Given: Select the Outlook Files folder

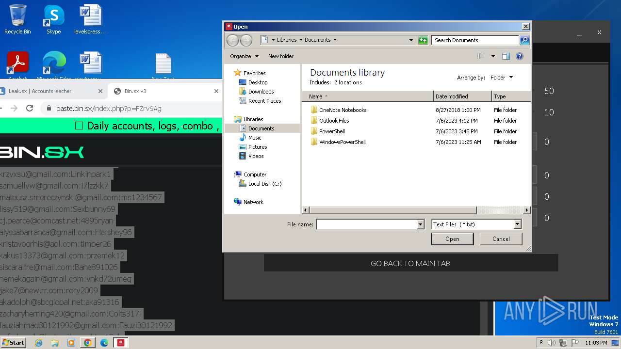Looking at the screenshot, I should [334, 121].
